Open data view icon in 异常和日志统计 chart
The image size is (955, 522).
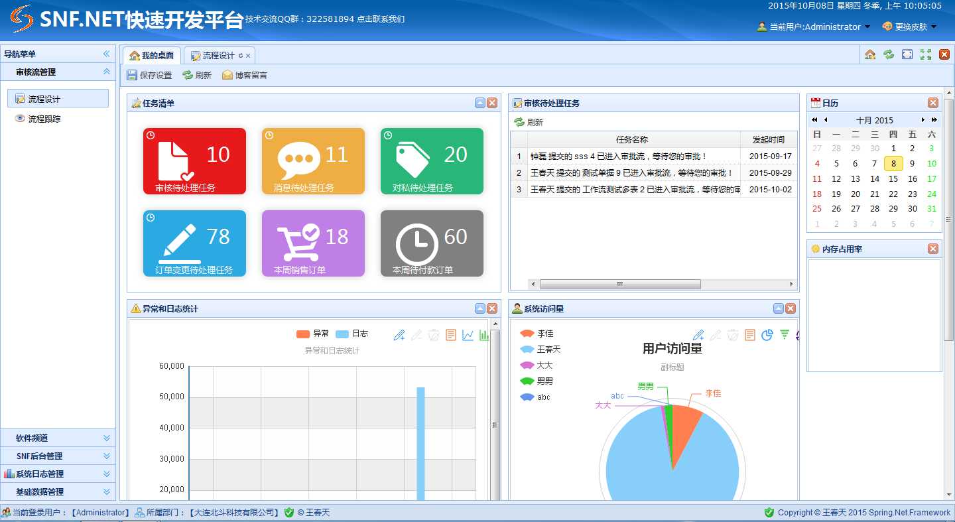click(451, 336)
